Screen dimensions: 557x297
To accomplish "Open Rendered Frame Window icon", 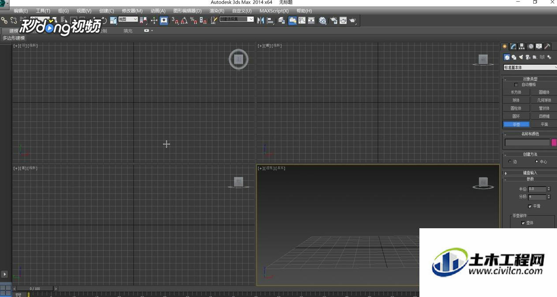I will [343, 20].
